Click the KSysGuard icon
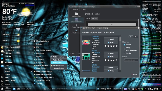The image size is (162, 91). coord(35,59)
